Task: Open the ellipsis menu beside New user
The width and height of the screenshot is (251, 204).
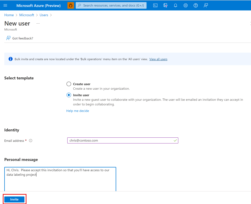Action: [x=38, y=23]
